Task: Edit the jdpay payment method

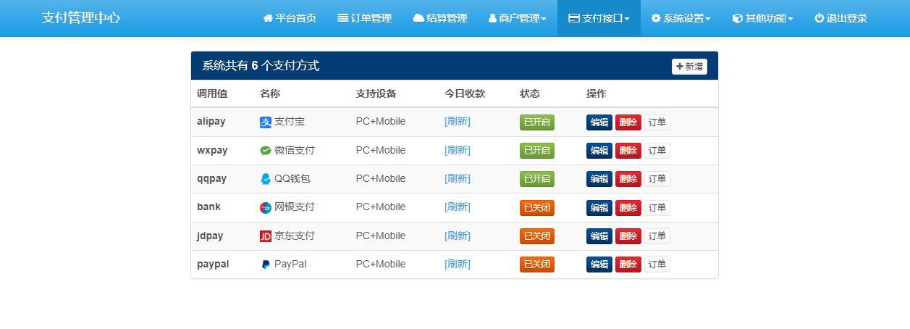Action: tap(599, 236)
